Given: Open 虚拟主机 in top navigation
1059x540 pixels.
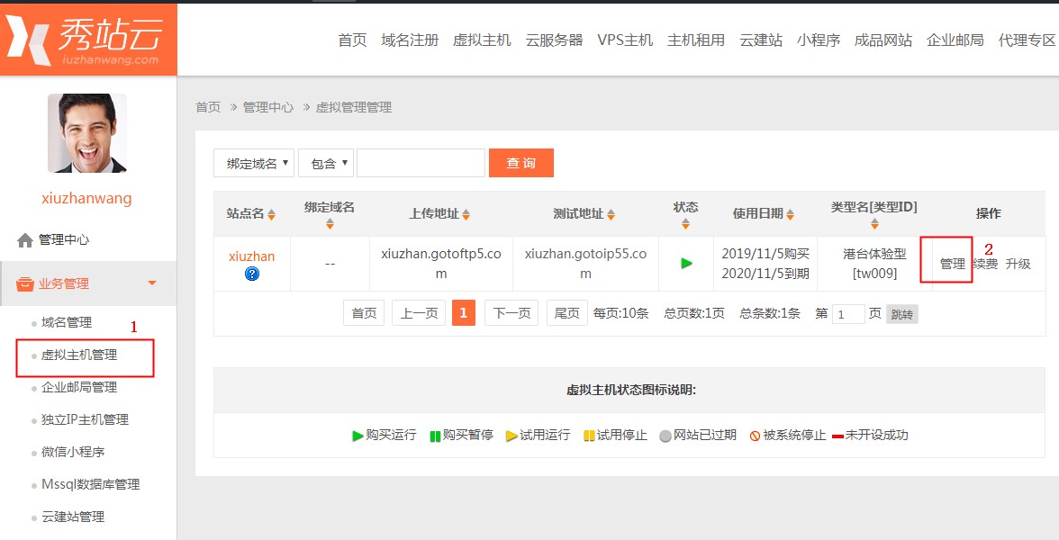Looking at the screenshot, I should tap(482, 40).
